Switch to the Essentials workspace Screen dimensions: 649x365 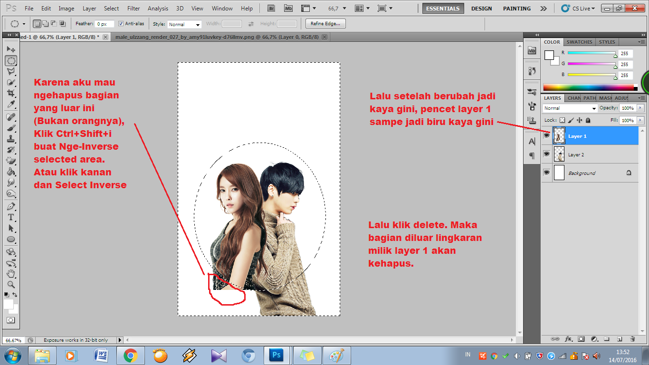[x=443, y=8]
